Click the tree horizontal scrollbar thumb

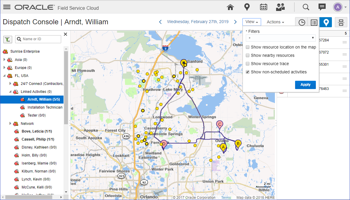tap(29, 197)
